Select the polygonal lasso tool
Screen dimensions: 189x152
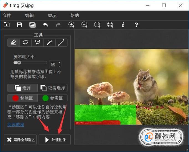click(x=37, y=43)
